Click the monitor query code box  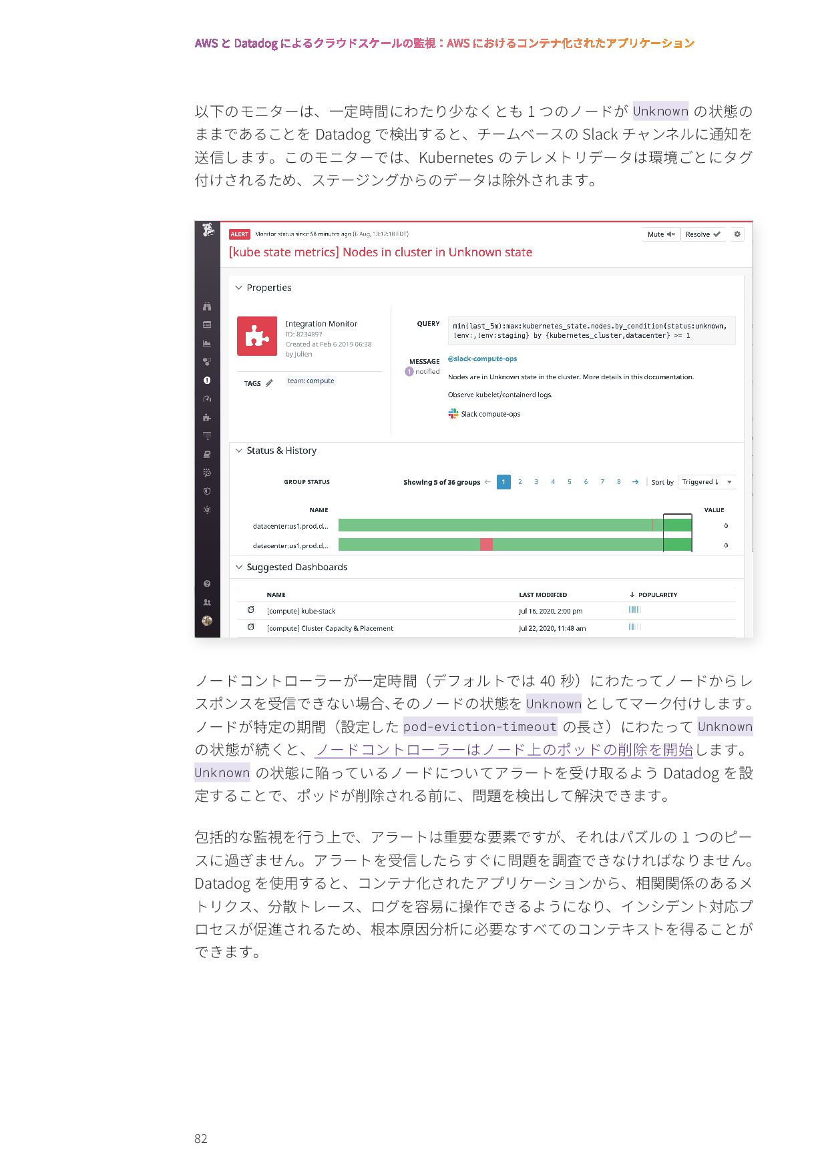coord(591,331)
